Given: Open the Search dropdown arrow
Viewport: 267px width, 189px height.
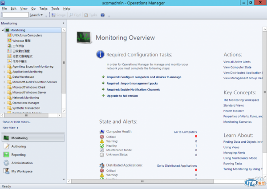Looking at the screenshot, I should tap(41, 15).
